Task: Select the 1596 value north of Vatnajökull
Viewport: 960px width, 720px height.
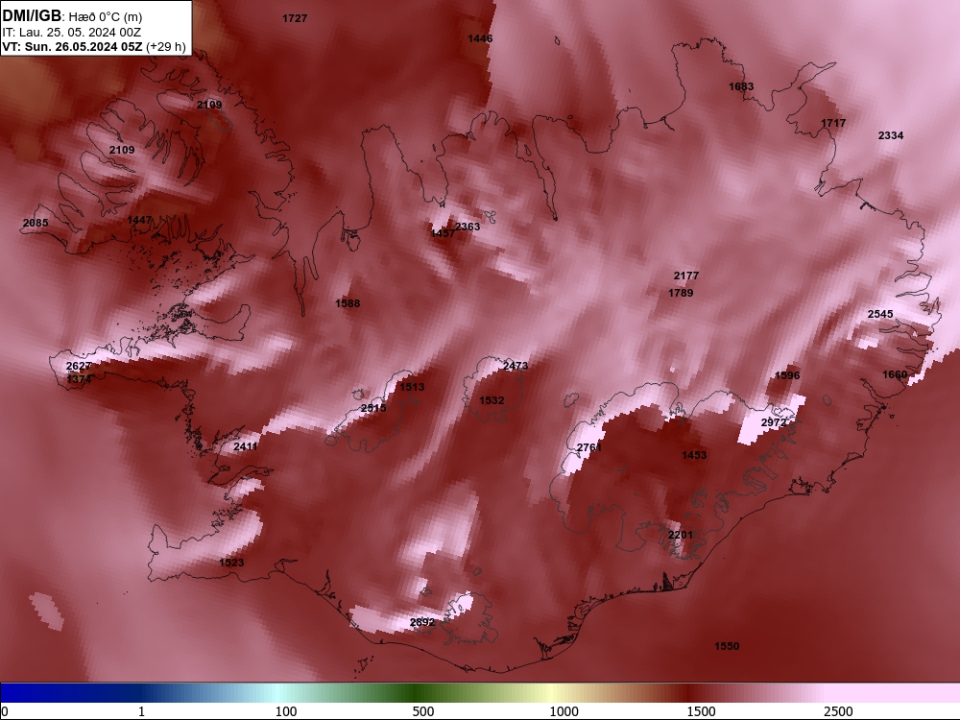Action: (787, 375)
